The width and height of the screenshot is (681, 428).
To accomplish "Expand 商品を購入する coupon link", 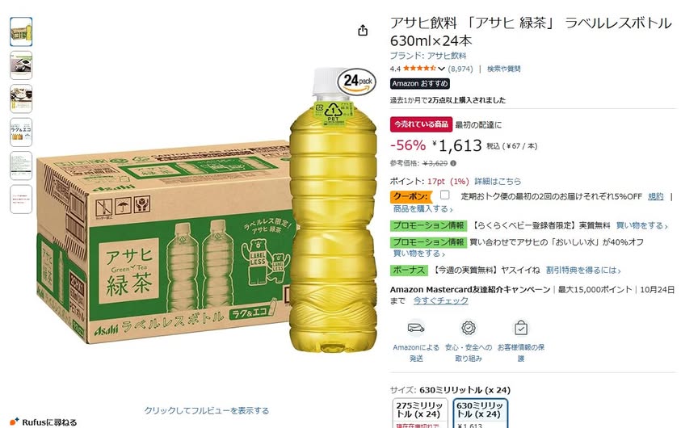I will click(422, 209).
